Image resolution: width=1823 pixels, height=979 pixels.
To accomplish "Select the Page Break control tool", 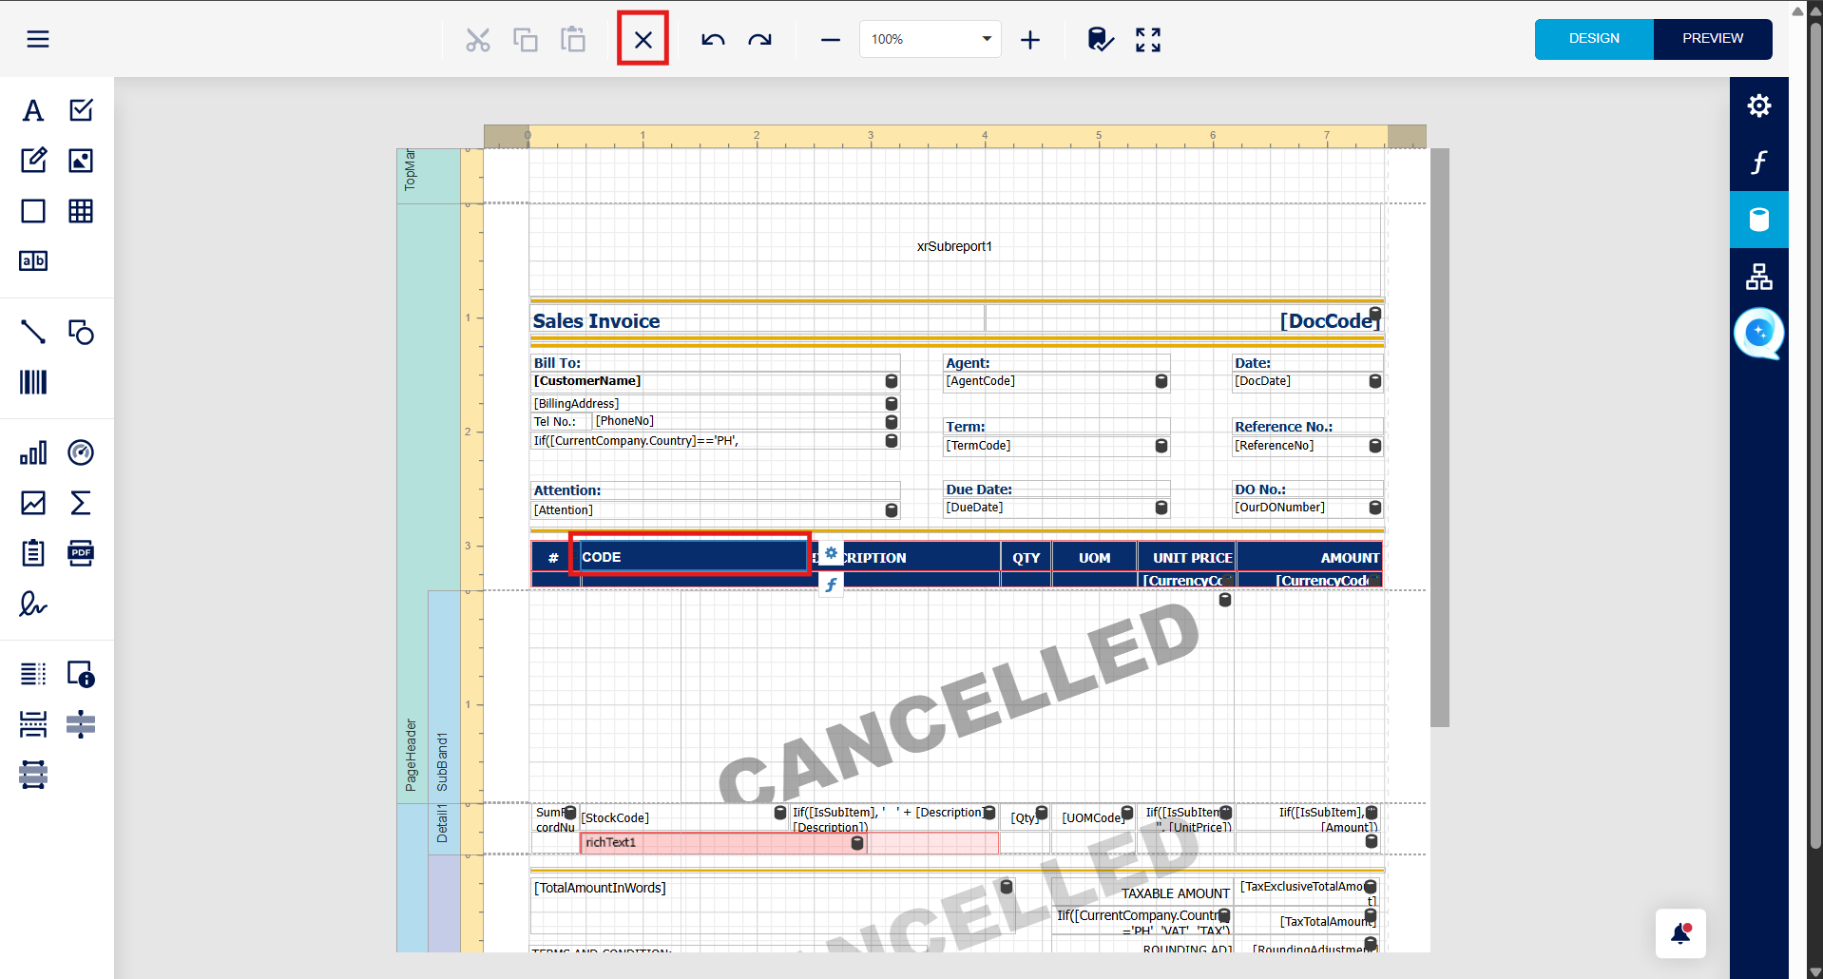I will tap(33, 724).
